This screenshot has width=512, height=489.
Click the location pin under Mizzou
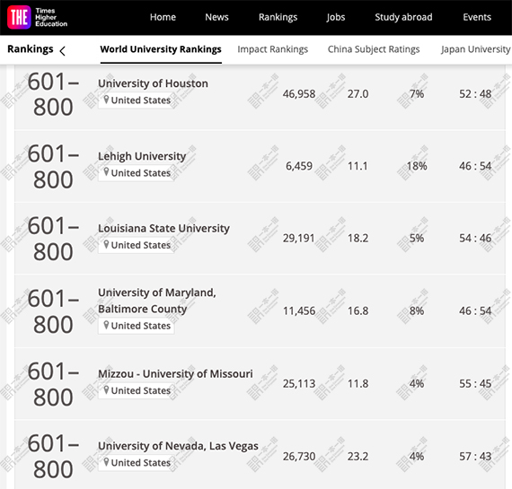point(106,389)
